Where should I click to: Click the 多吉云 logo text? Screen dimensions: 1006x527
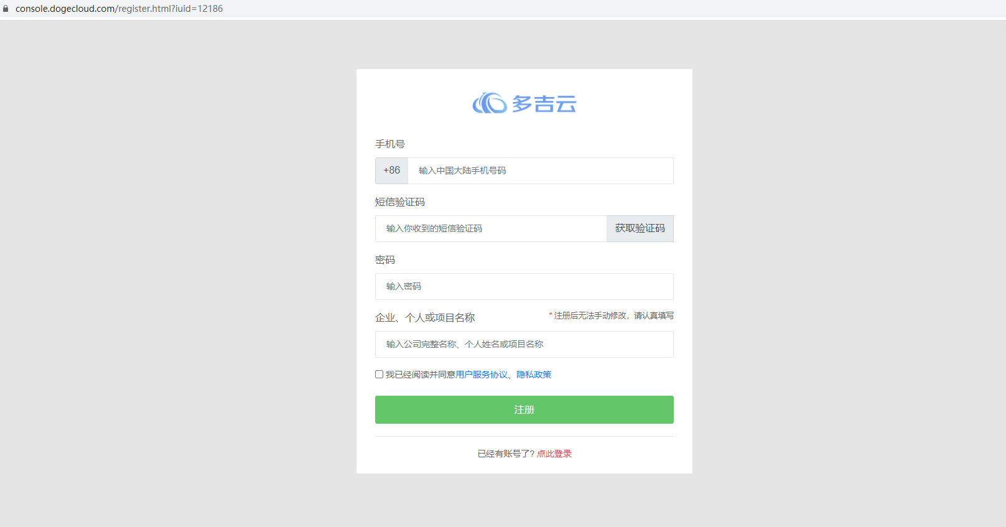tap(544, 104)
